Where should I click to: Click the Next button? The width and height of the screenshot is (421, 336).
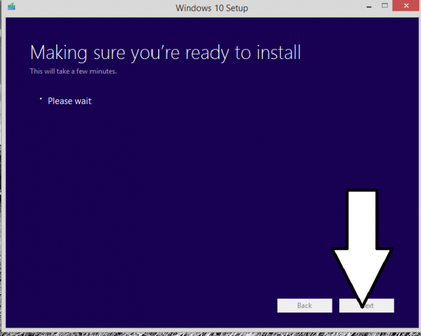[366, 305]
